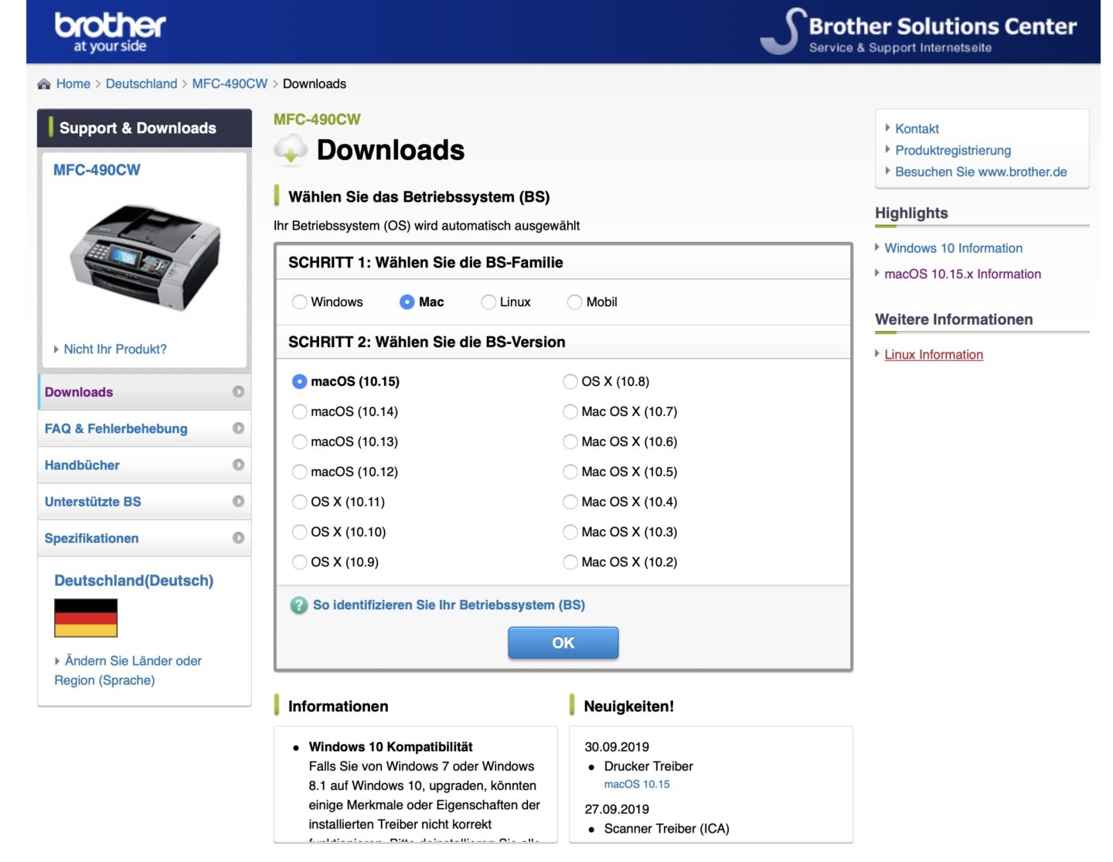1113x862 pixels.
Task: Select macOS (10.13) version
Action: pyautogui.click(x=300, y=442)
